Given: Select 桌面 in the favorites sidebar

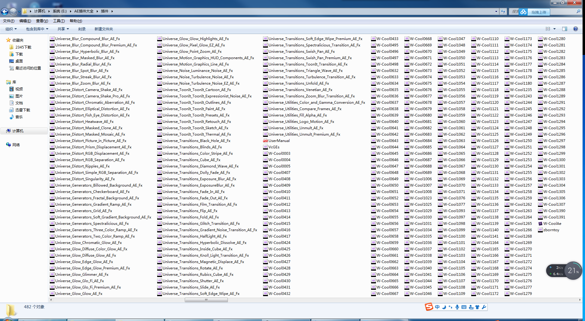Looking at the screenshot, I should click(x=19, y=61).
